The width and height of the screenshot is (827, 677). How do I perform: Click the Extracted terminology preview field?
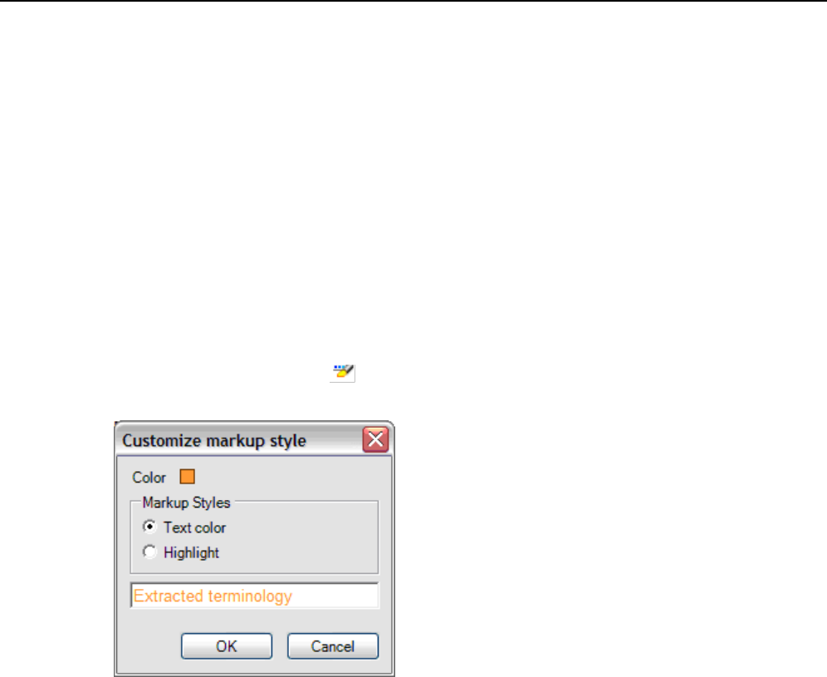pos(254,596)
